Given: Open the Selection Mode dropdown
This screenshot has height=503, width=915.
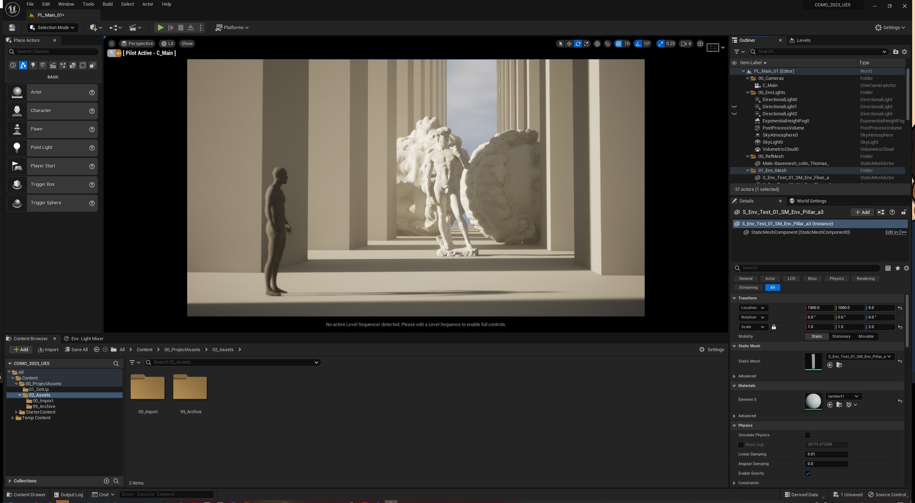Looking at the screenshot, I should click(52, 27).
